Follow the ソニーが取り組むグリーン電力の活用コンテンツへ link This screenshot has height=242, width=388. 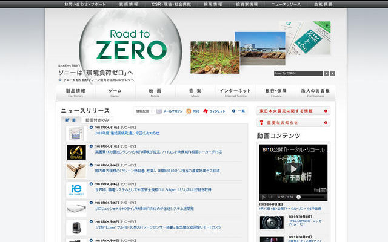click(98, 80)
